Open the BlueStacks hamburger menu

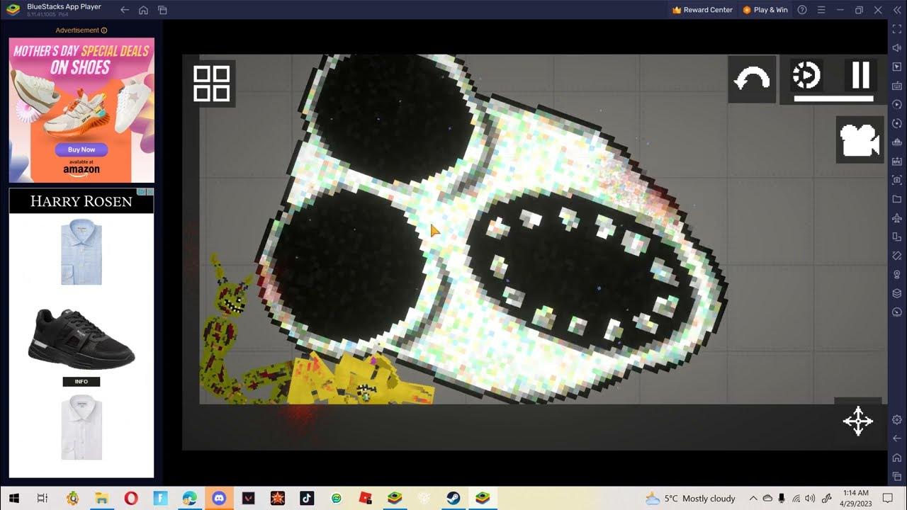tap(821, 10)
